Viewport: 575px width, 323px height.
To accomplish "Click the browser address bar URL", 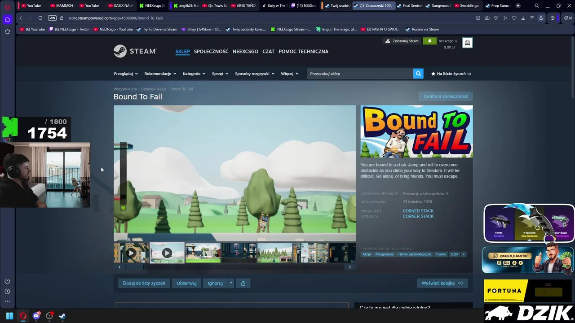I will pyautogui.click(x=115, y=18).
